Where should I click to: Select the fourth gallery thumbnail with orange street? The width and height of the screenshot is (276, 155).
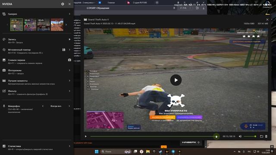pos(57,25)
